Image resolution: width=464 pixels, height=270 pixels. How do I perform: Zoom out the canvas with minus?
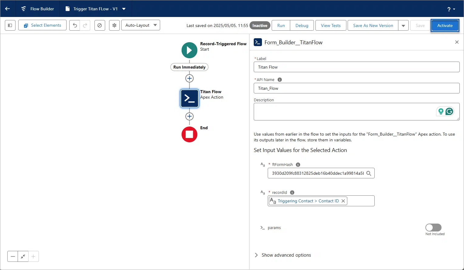coord(13,256)
